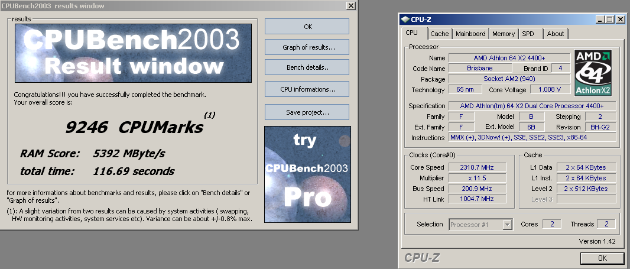
Task: Click the Bus Speed value 200.9 MHz
Action: pos(477,189)
